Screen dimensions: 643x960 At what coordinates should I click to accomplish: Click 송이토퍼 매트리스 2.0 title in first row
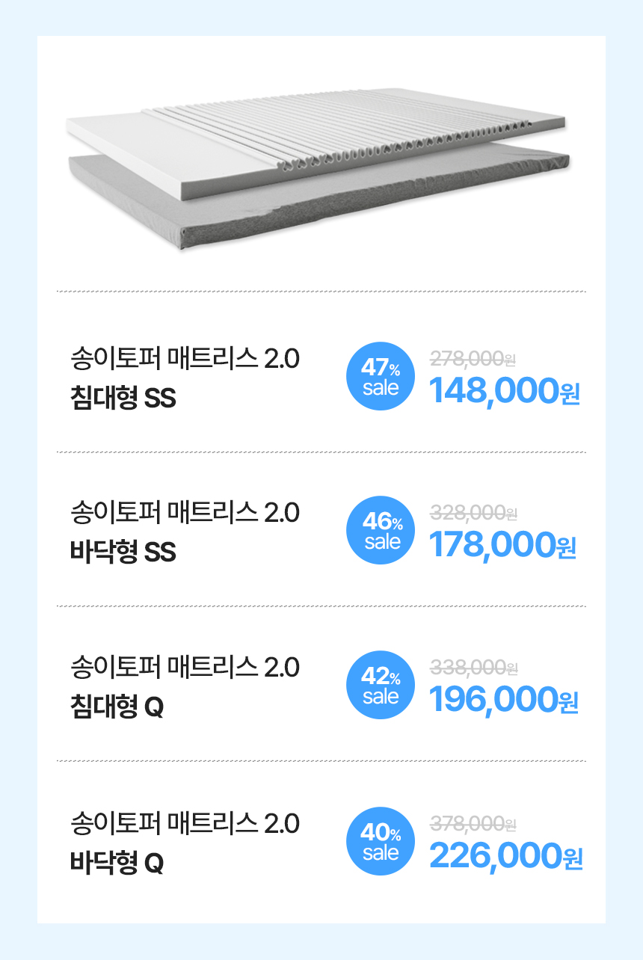185,359
